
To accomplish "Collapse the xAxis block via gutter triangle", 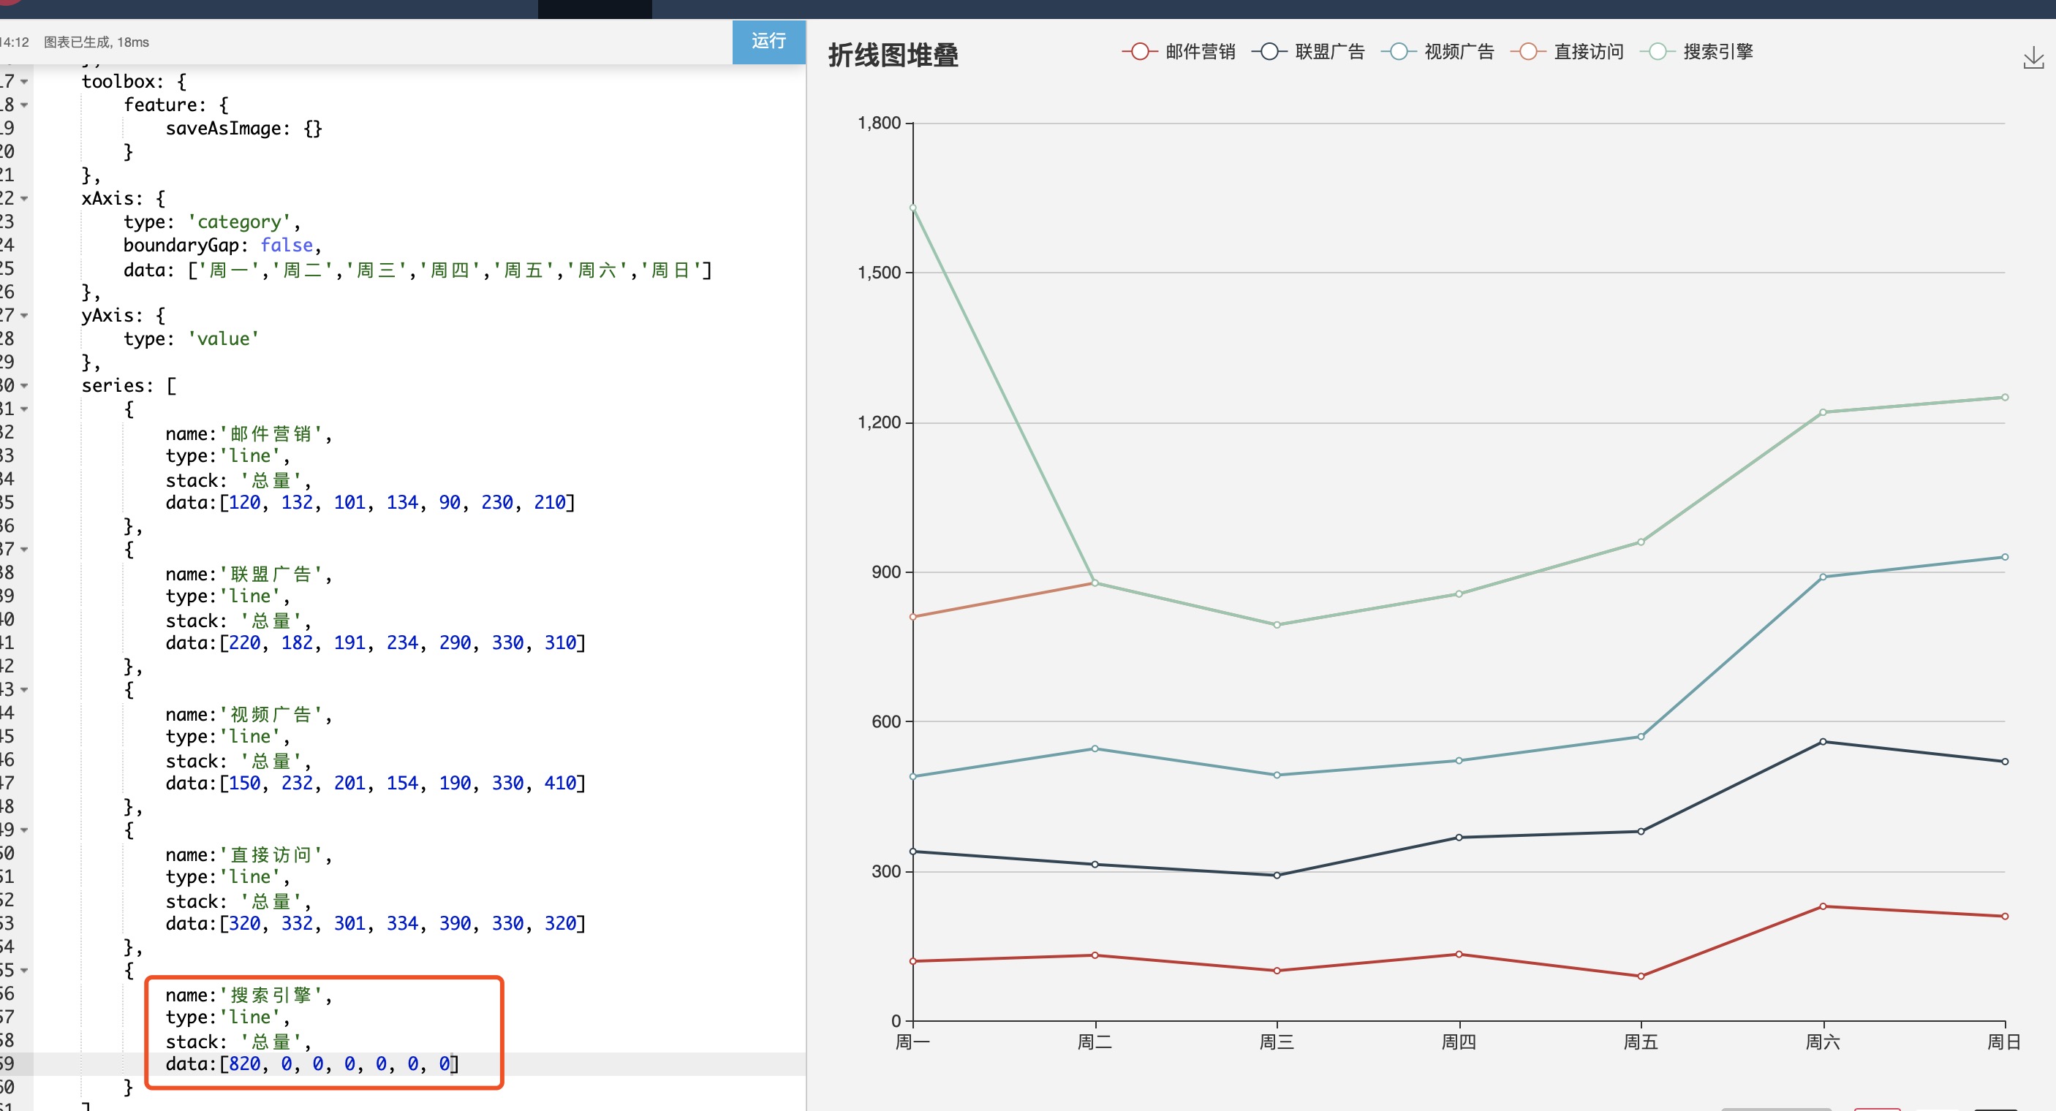I will [25, 199].
